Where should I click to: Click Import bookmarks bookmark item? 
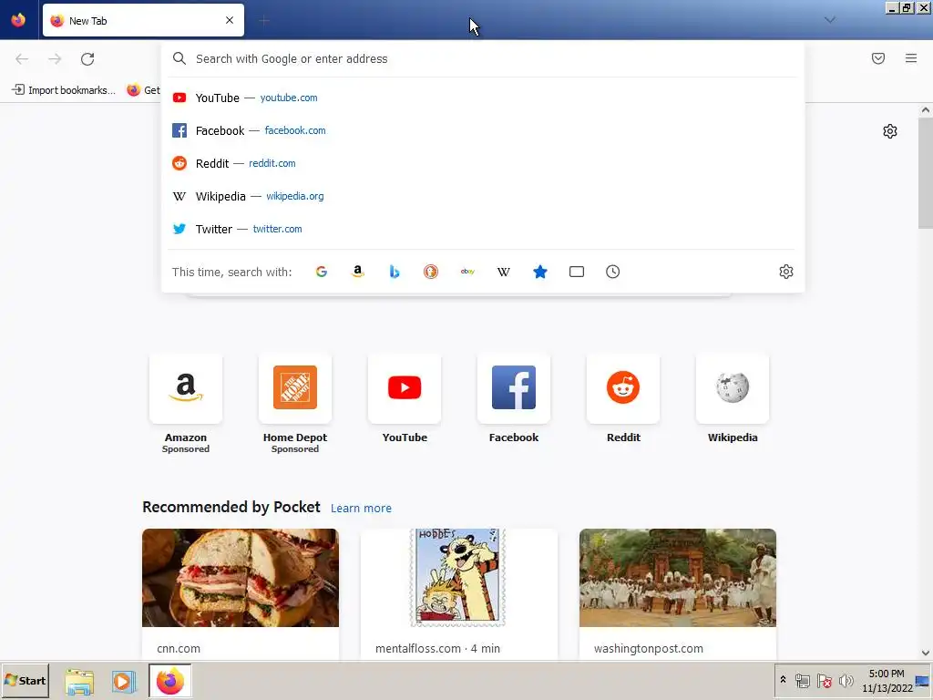click(64, 90)
